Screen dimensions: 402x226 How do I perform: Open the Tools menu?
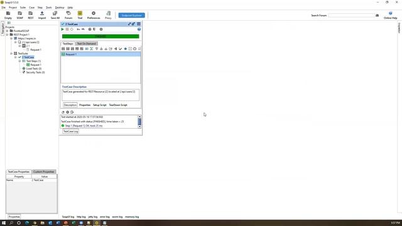(x=49, y=8)
